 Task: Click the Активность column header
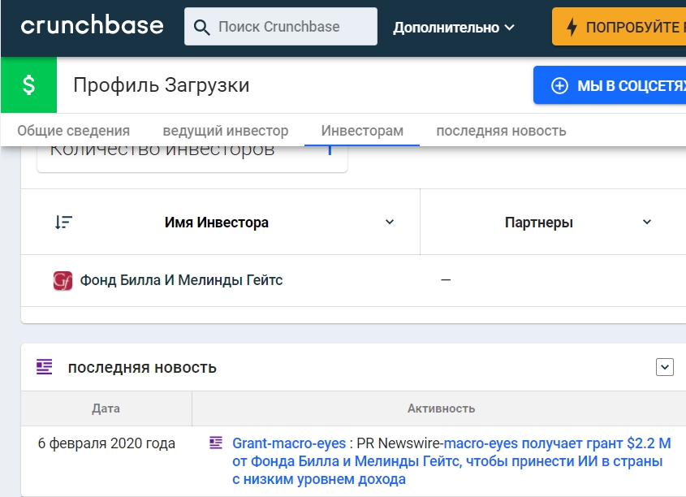pos(441,408)
